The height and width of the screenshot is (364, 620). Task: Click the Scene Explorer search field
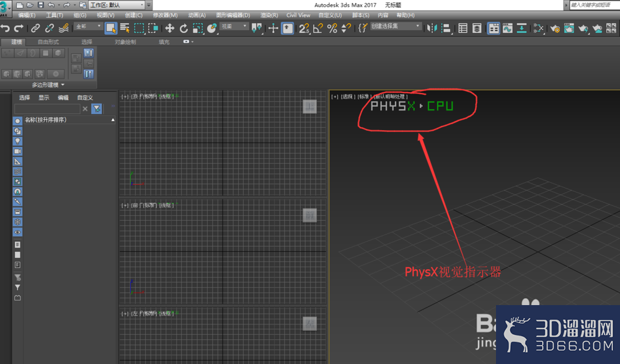pyautogui.click(x=47, y=109)
